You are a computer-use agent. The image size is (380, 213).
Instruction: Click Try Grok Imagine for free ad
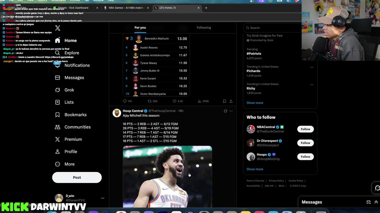tap(265, 35)
